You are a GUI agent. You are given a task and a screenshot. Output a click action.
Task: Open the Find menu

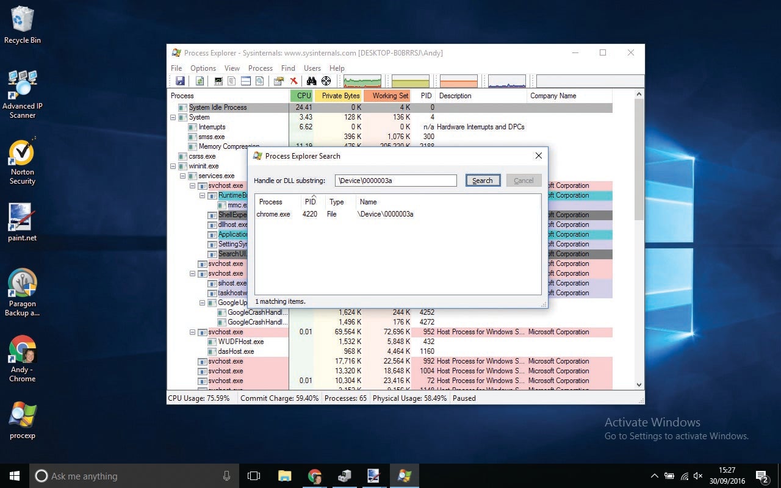coord(288,68)
